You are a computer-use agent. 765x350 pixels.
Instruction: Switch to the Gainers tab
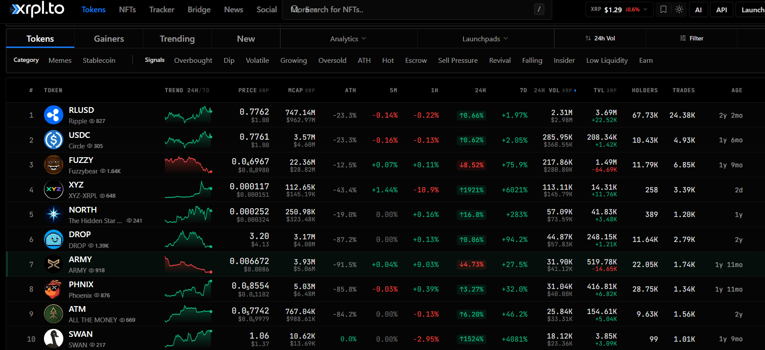[109, 39]
